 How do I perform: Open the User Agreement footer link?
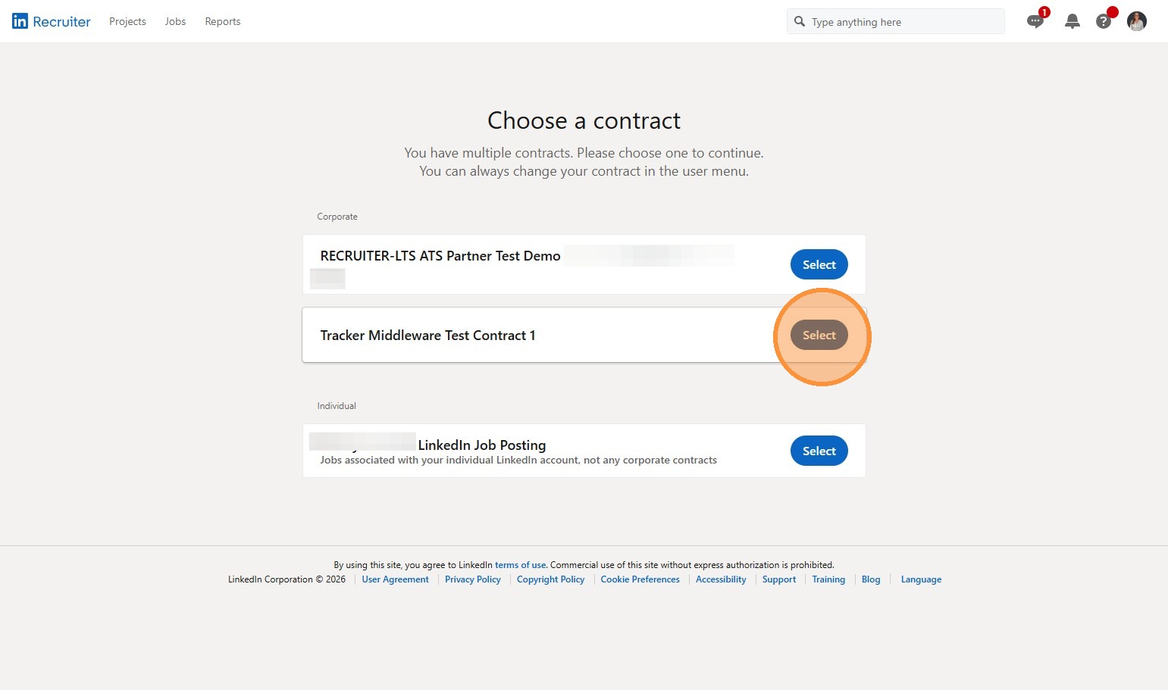[395, 579]
